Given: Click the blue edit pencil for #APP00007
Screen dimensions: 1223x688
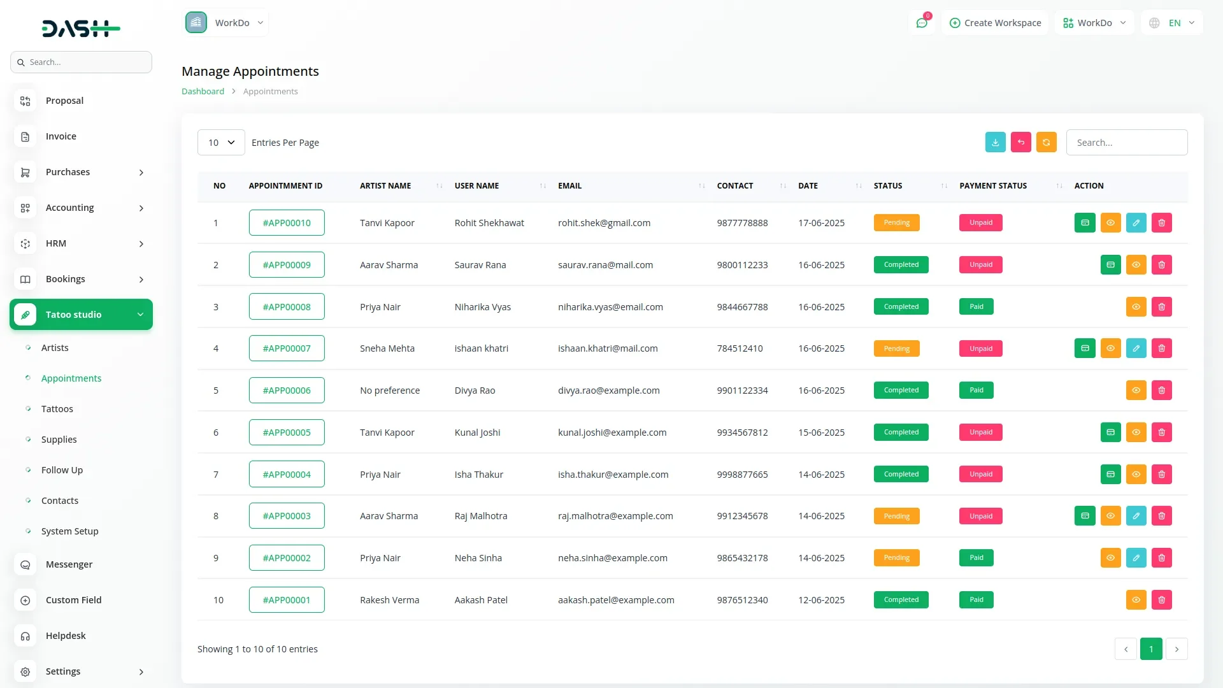Looking at the screenshot, I should coord(1136,348).
